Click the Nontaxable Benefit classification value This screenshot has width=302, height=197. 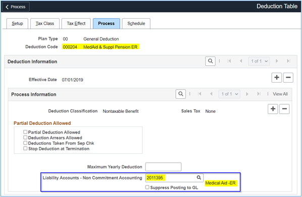[121, 111]
